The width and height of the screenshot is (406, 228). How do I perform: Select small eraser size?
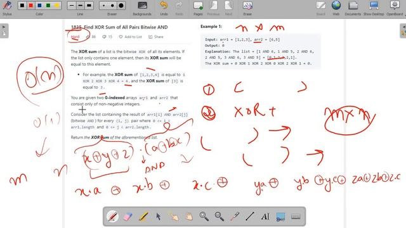(104, 6)
